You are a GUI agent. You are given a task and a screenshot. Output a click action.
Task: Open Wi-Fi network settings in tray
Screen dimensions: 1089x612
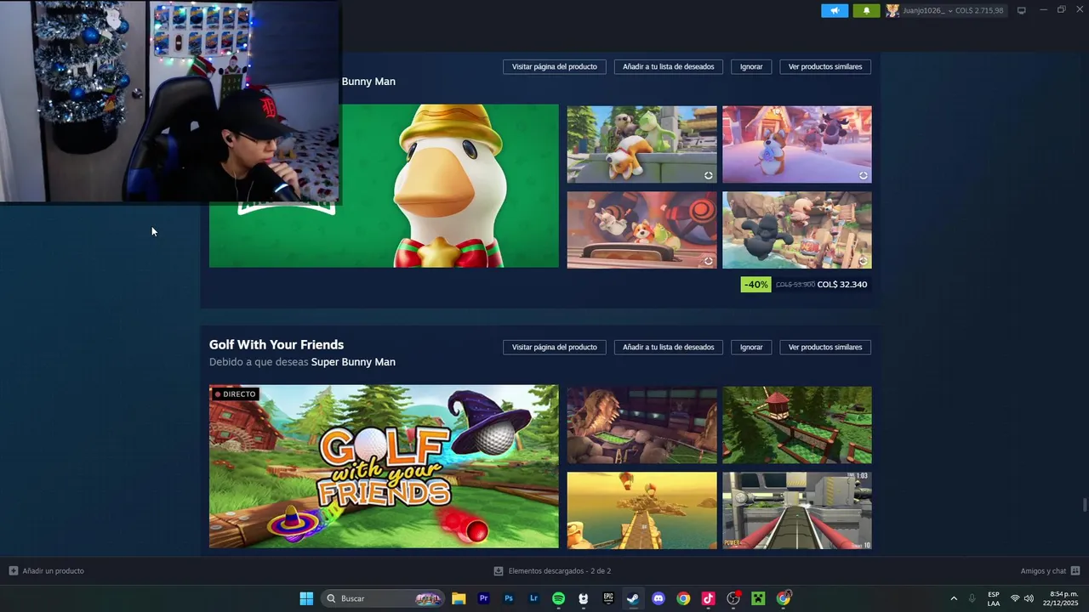coord(1015,598)
